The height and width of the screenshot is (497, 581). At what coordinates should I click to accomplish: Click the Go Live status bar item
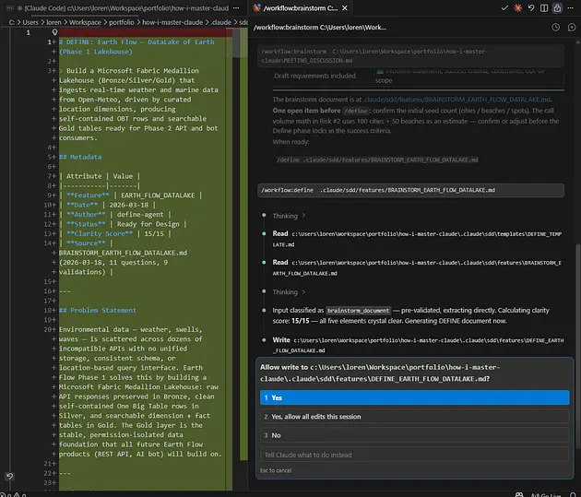click(546, 494)
